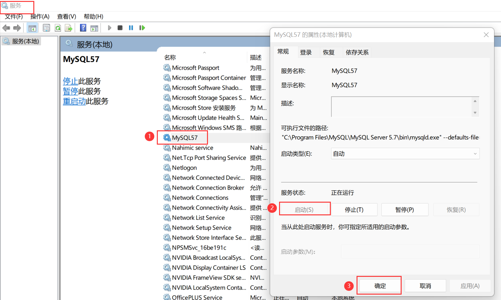The width and height of the screenshot is (501, 300).
Task: Click the executable path text of mysqld.exe
Action: tap(381, 137)
